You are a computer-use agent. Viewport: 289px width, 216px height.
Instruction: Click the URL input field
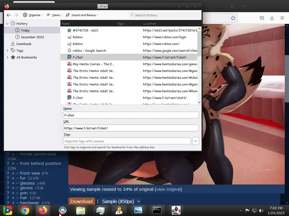tap(131, 128)
